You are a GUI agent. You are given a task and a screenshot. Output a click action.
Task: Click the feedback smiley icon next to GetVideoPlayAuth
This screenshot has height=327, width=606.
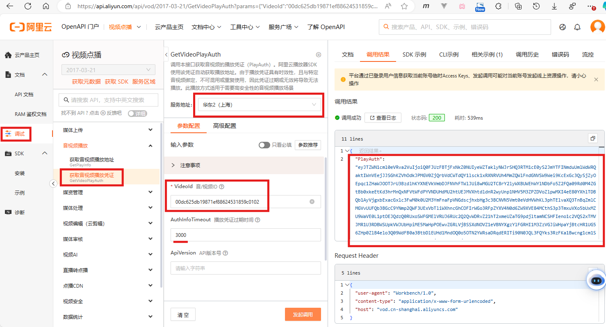pos(319,54)
